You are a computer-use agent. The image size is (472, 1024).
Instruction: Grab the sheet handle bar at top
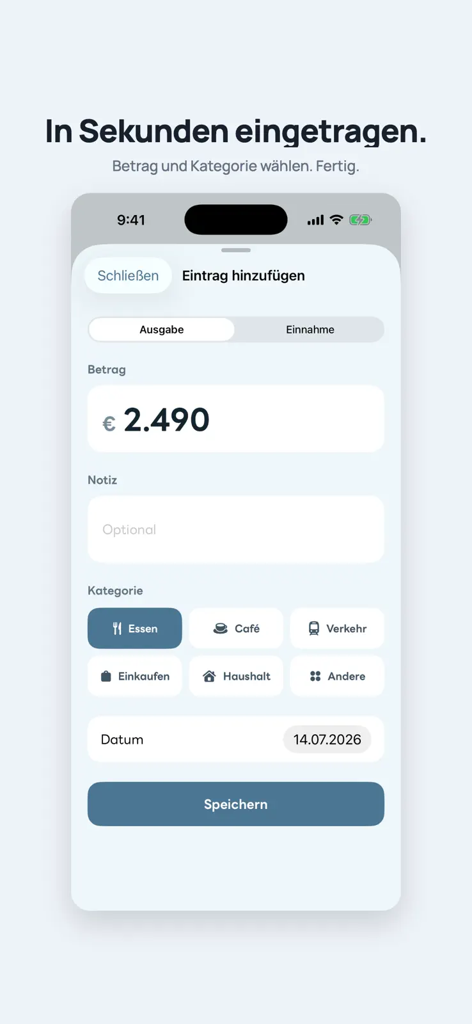click(x=236, y=250)
